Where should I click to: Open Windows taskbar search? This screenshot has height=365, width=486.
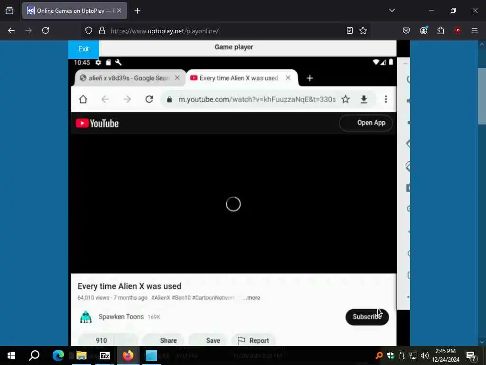[x=34, y=355]
